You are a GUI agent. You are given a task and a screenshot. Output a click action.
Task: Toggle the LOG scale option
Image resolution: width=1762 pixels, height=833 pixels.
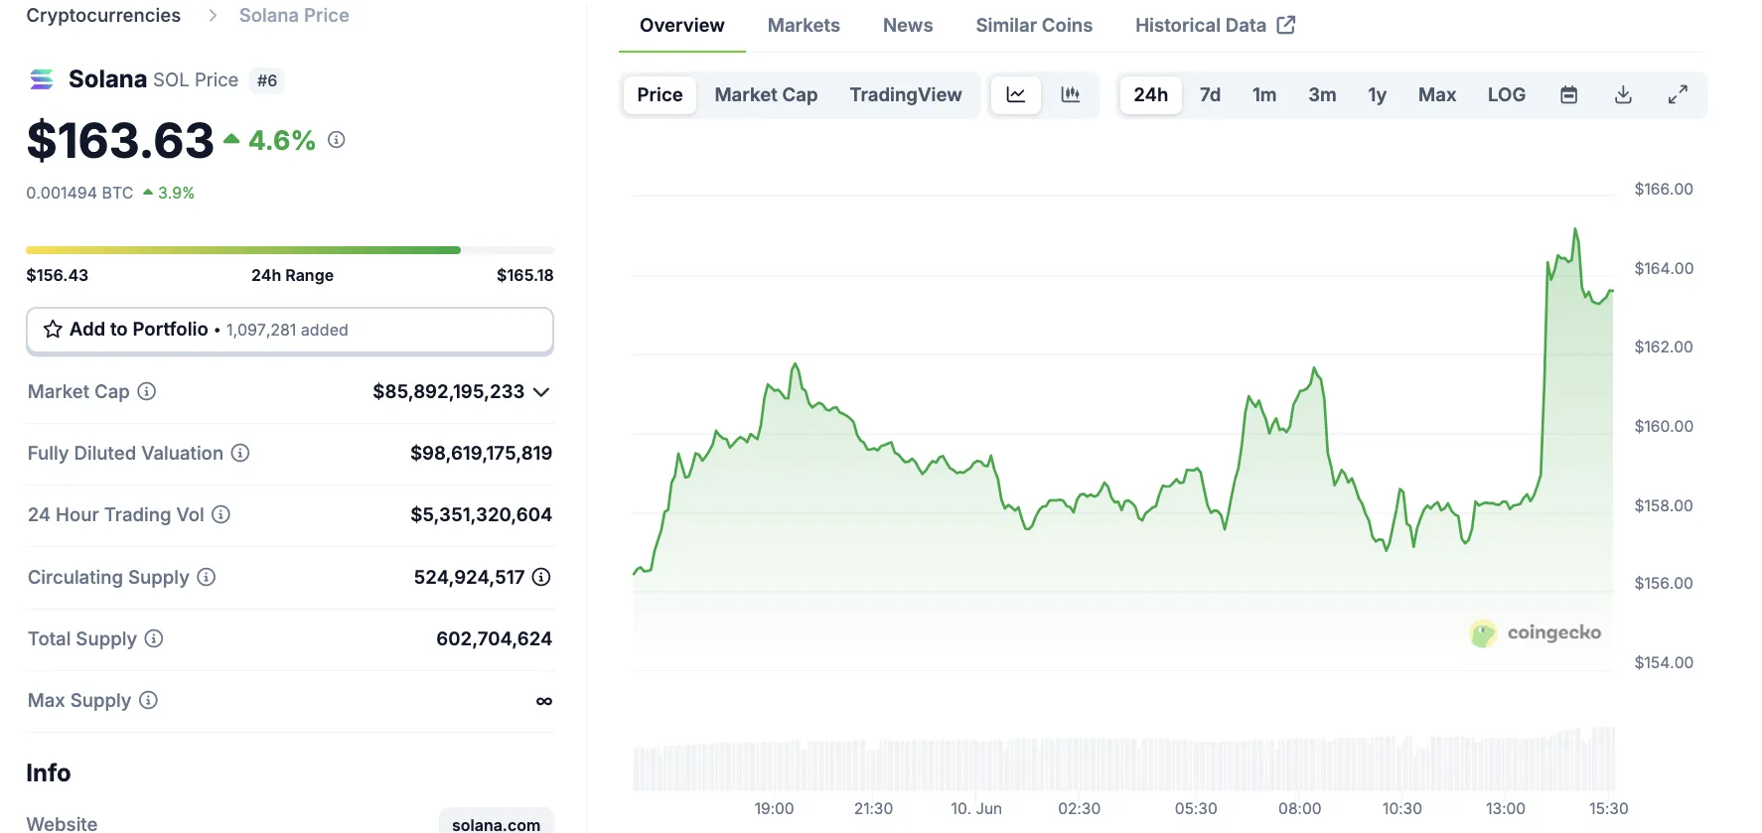(x=1506, y=95)
